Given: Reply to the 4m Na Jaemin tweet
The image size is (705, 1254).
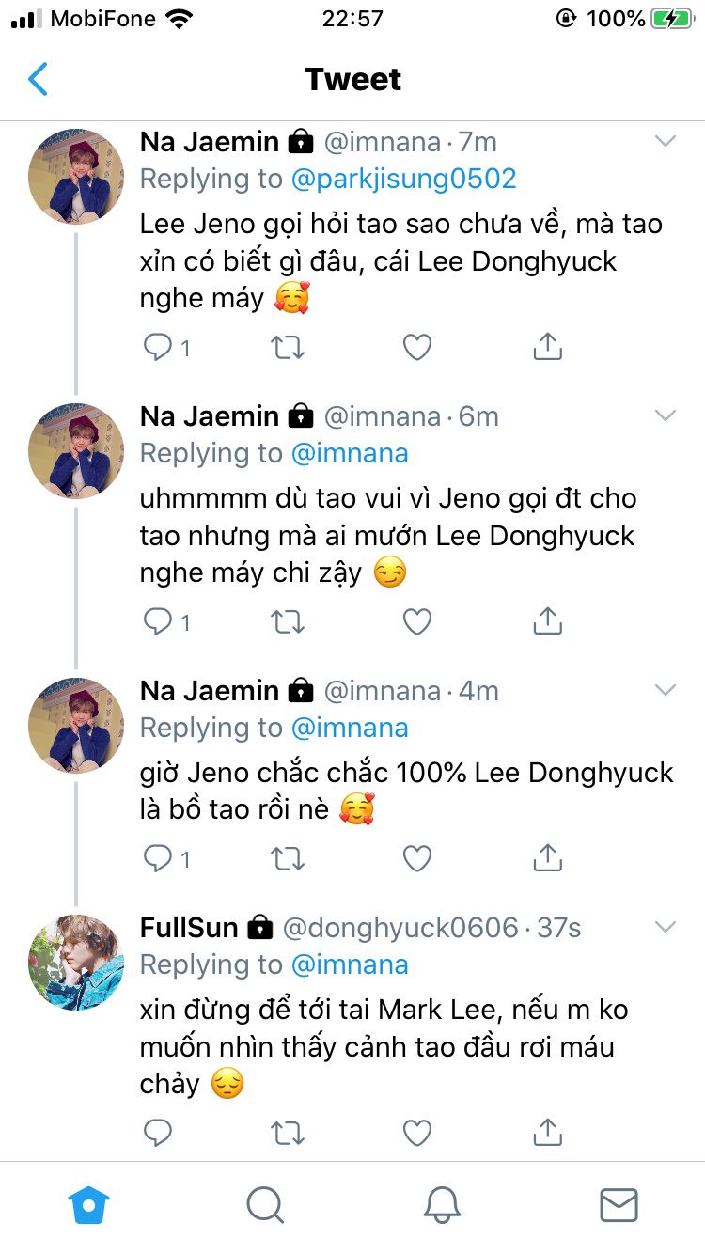Looking at the screenshot, I should pyautogui.click(x=158, y=857).
